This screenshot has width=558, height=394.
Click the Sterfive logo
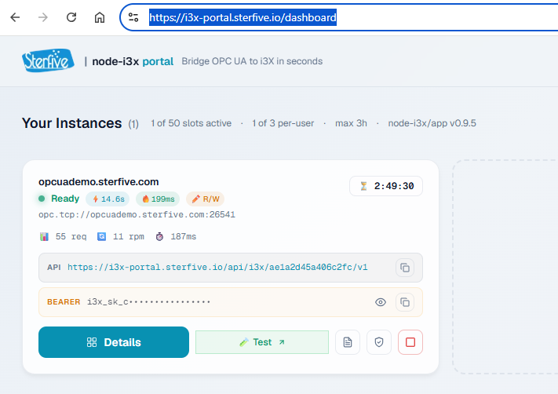[48, 60]
